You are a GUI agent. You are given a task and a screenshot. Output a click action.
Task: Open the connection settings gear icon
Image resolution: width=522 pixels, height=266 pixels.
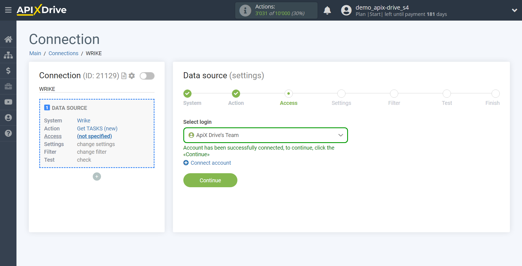pyautogui.click(x=132, y=76)
